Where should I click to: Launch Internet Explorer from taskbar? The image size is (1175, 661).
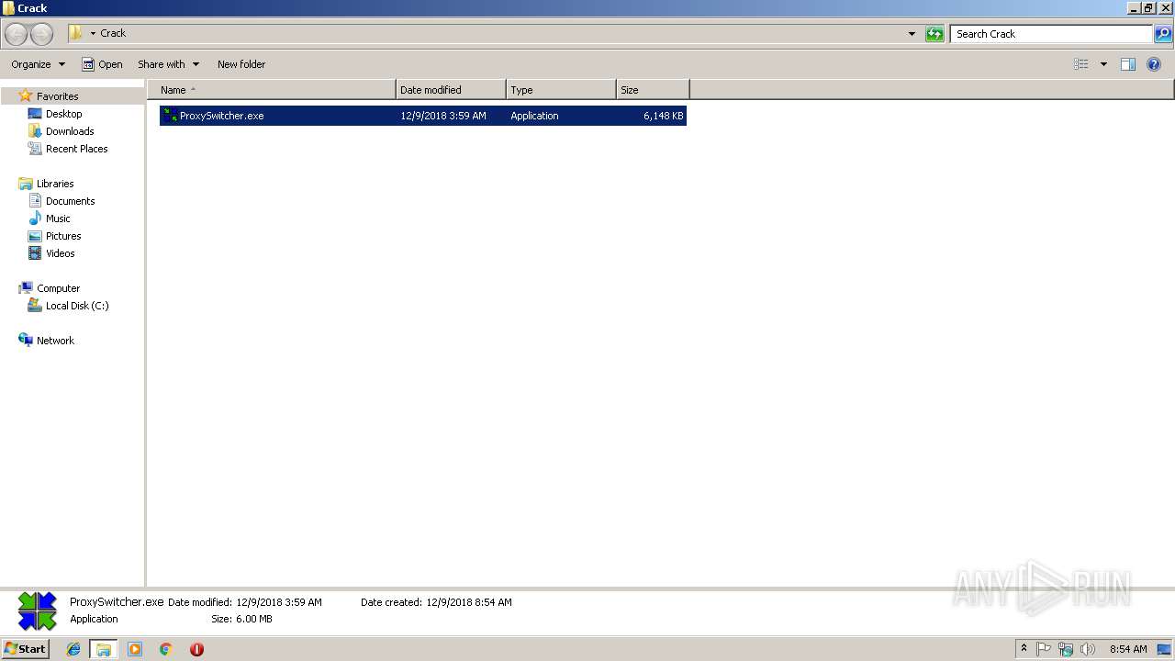tap(73, 649)
